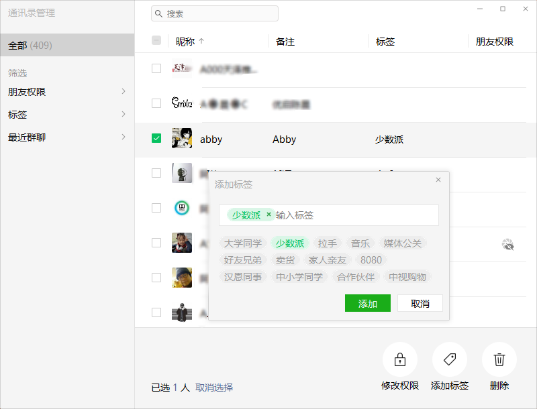Click the 取消选择 link
Viewport: 537px width, 409px height.
pos(214,388)
